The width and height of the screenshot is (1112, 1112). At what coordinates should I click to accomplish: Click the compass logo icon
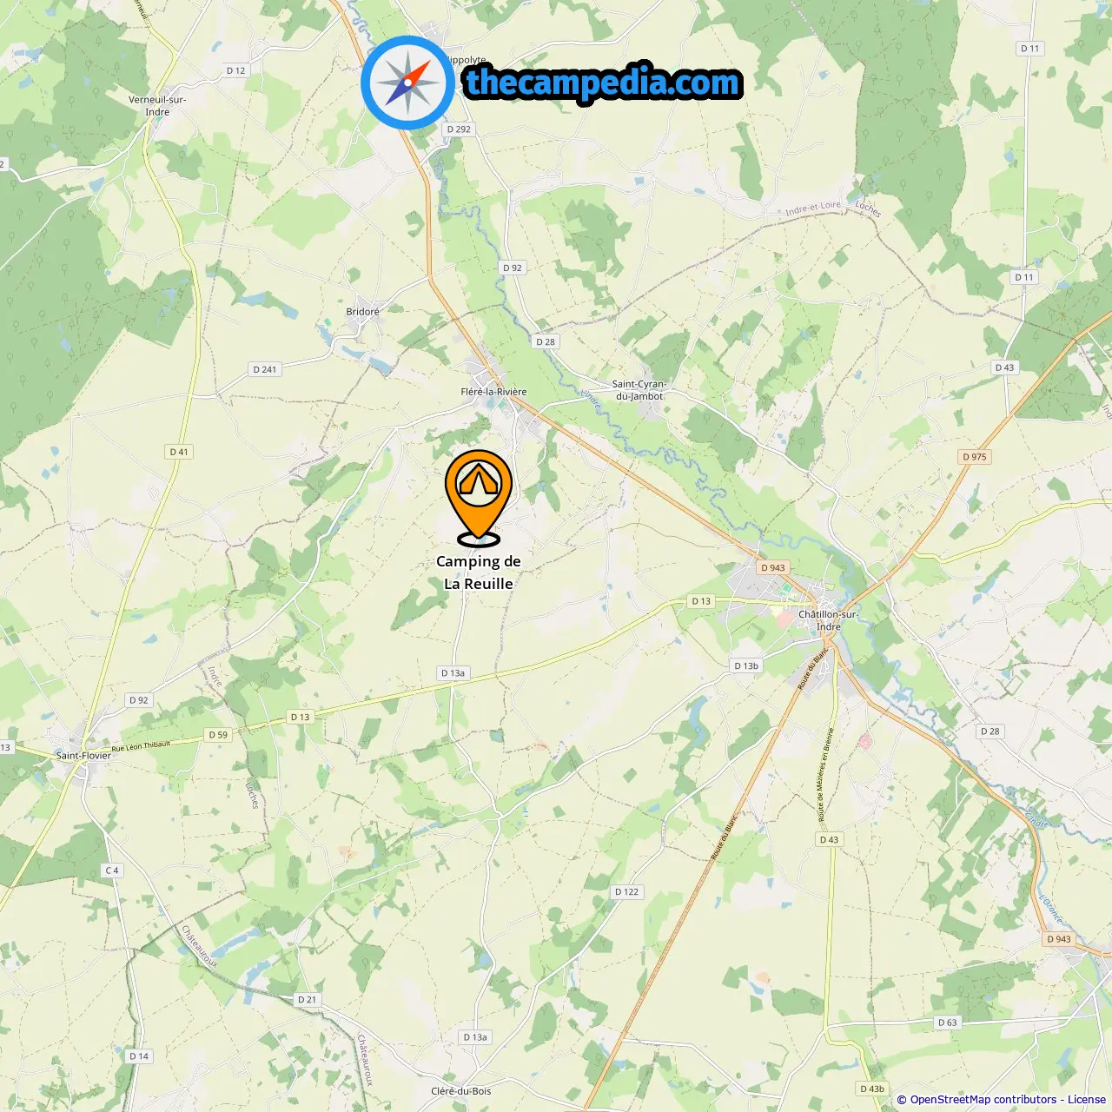click(x=407, y=83)
